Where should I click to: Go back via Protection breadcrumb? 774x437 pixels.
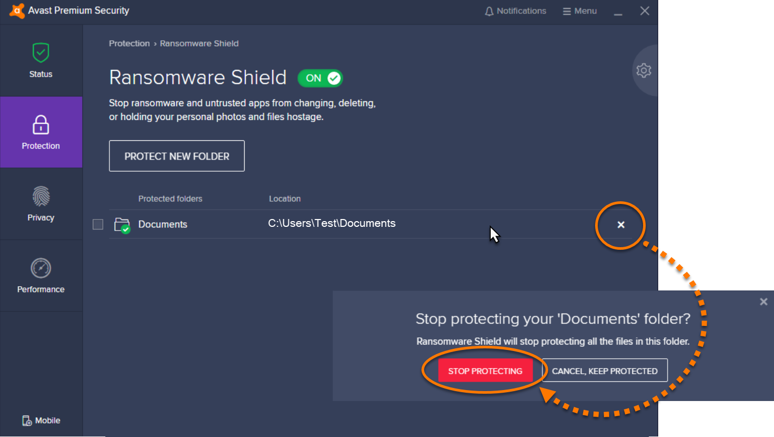(x=129, y=43)
